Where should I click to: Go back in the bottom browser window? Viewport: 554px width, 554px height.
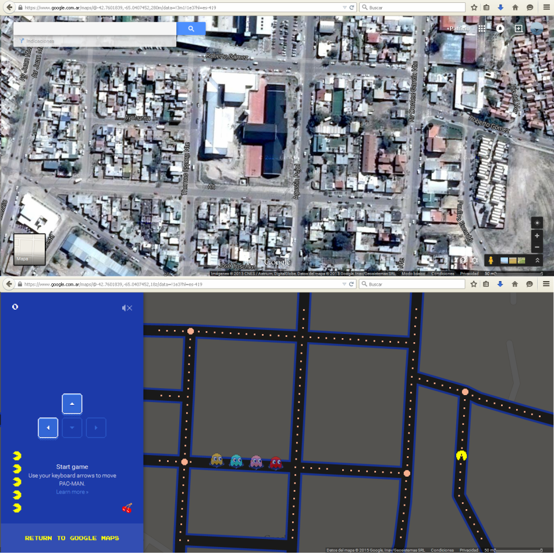coord(9,284)
